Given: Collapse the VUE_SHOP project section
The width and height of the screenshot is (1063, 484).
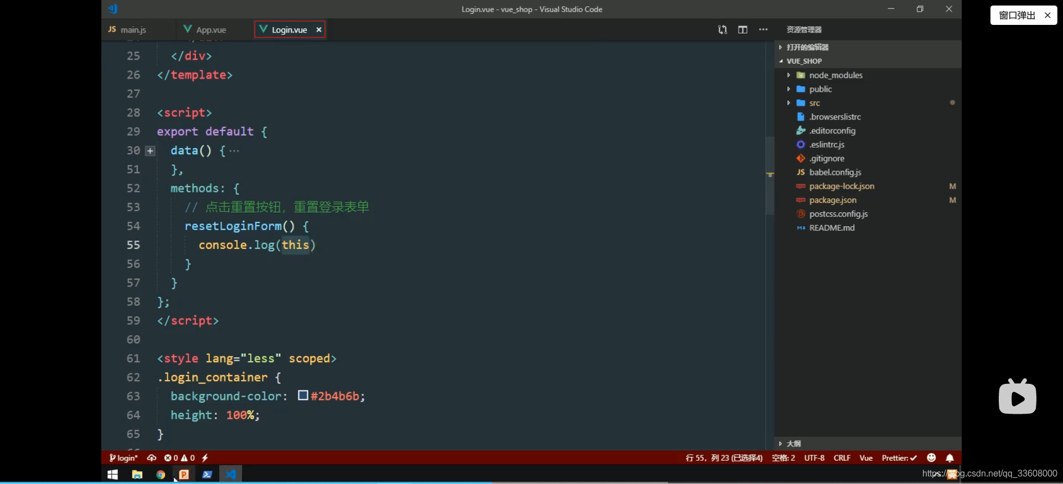Looking at the screenshot, I should pyautogui.click(x=867, y=61).
